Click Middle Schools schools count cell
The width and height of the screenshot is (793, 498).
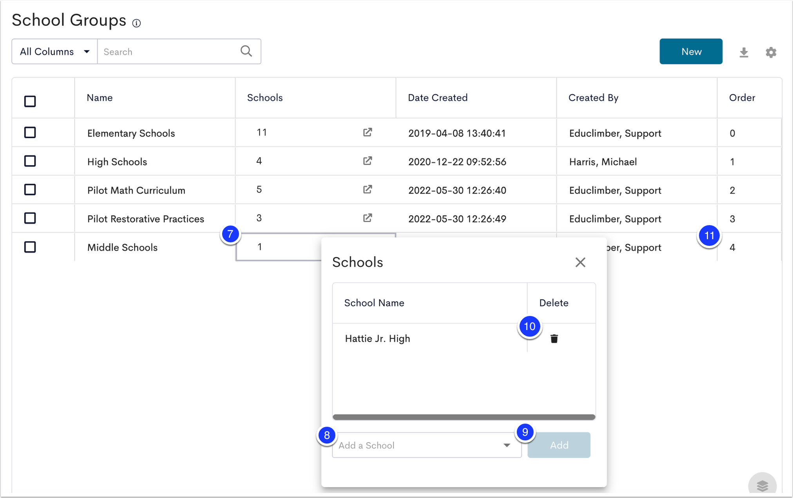(x=279, y=247)
